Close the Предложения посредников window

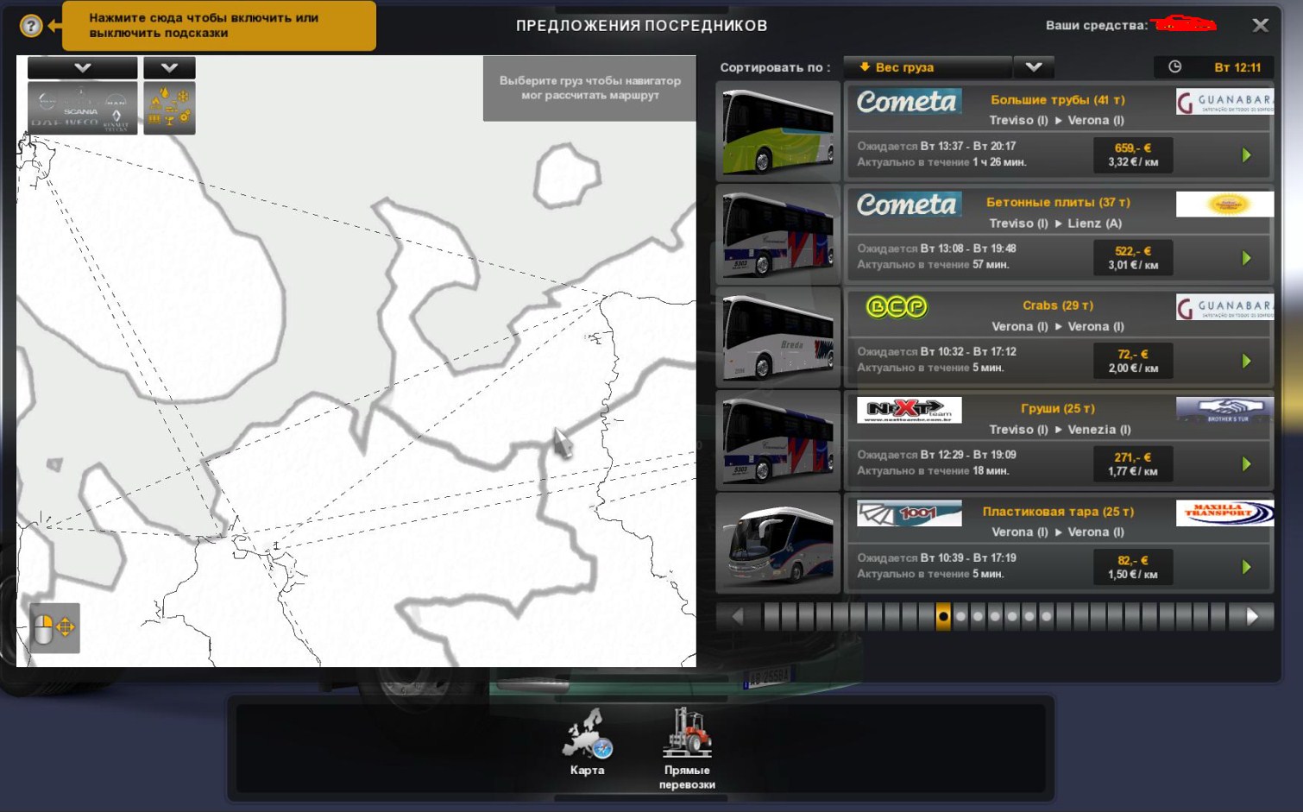coord(1261,25)
